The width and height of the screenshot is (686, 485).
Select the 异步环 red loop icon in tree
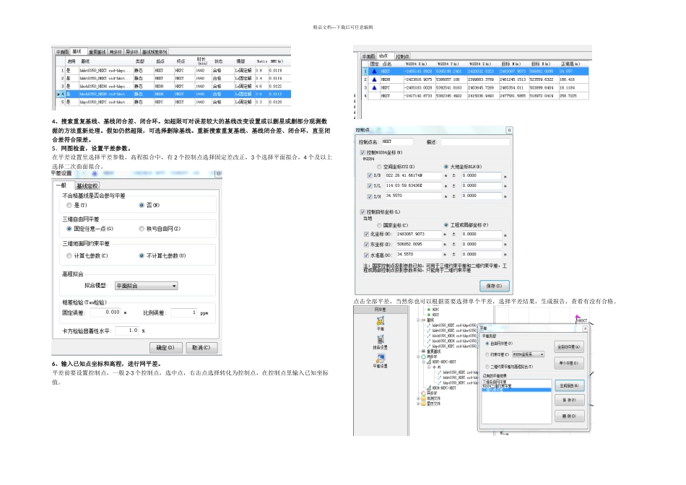423,393
